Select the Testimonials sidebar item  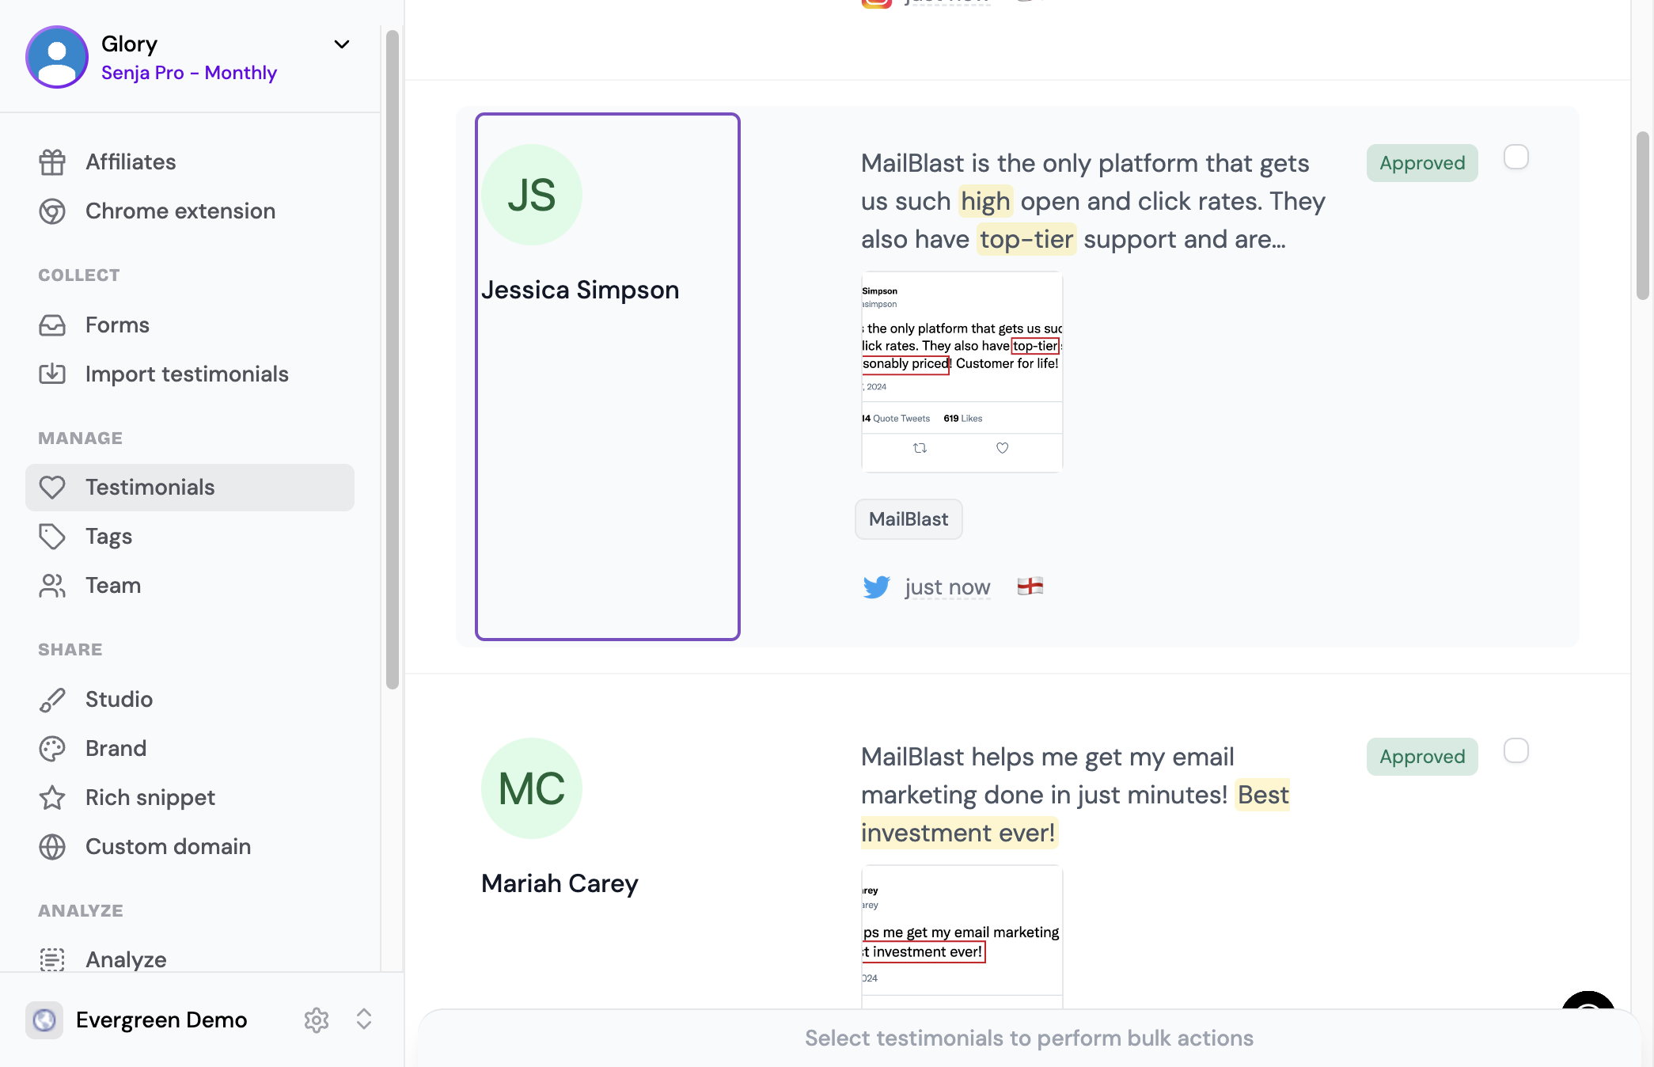click(x=190, y=488)
